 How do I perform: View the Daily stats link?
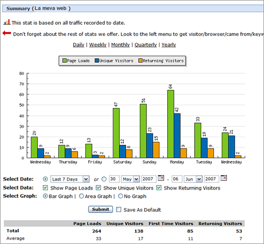pos(79,45)
